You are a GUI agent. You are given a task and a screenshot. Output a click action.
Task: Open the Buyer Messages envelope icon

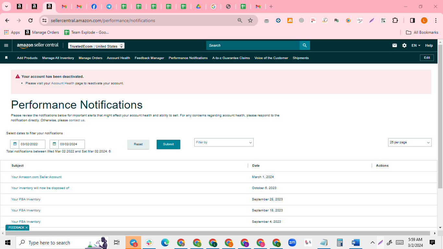(x=395, y=45)
